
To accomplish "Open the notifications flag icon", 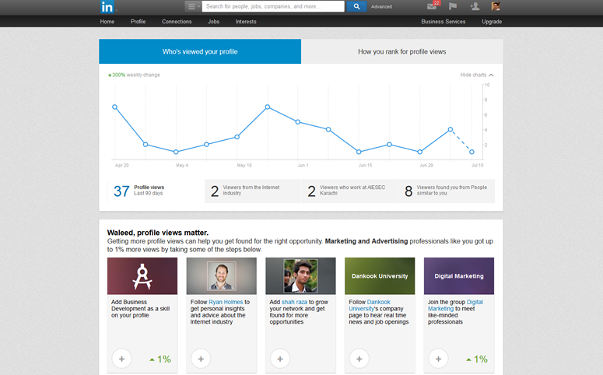I will [x=454, y=6].
